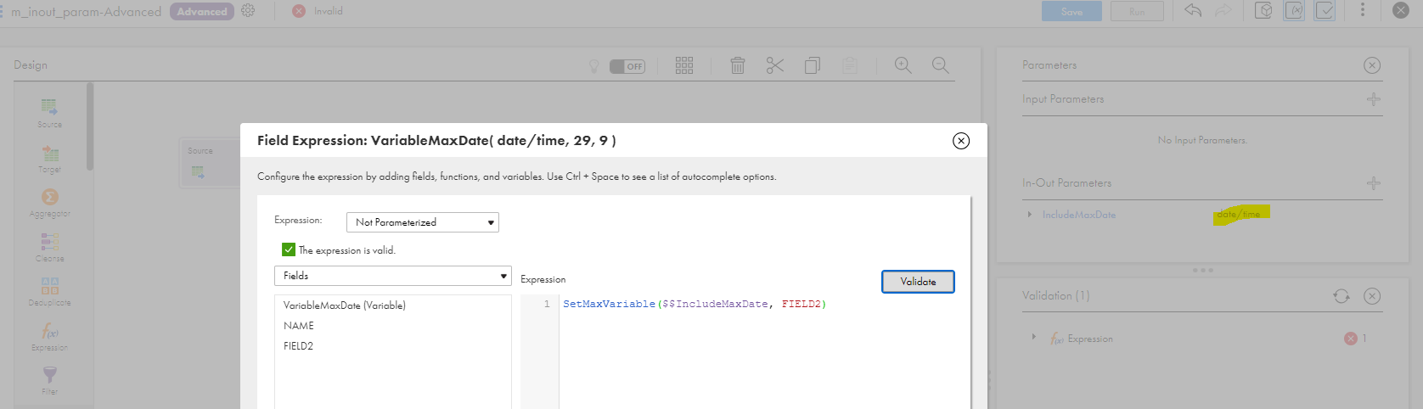Toggle the Parameters panel (x) icon
The image size is (1423, 409).
(x=1294, y=10)
